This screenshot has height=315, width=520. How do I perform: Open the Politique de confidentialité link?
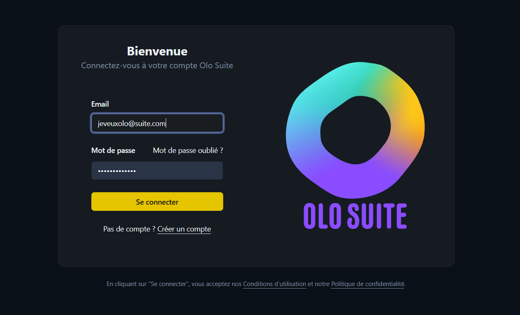coord(367,284)
